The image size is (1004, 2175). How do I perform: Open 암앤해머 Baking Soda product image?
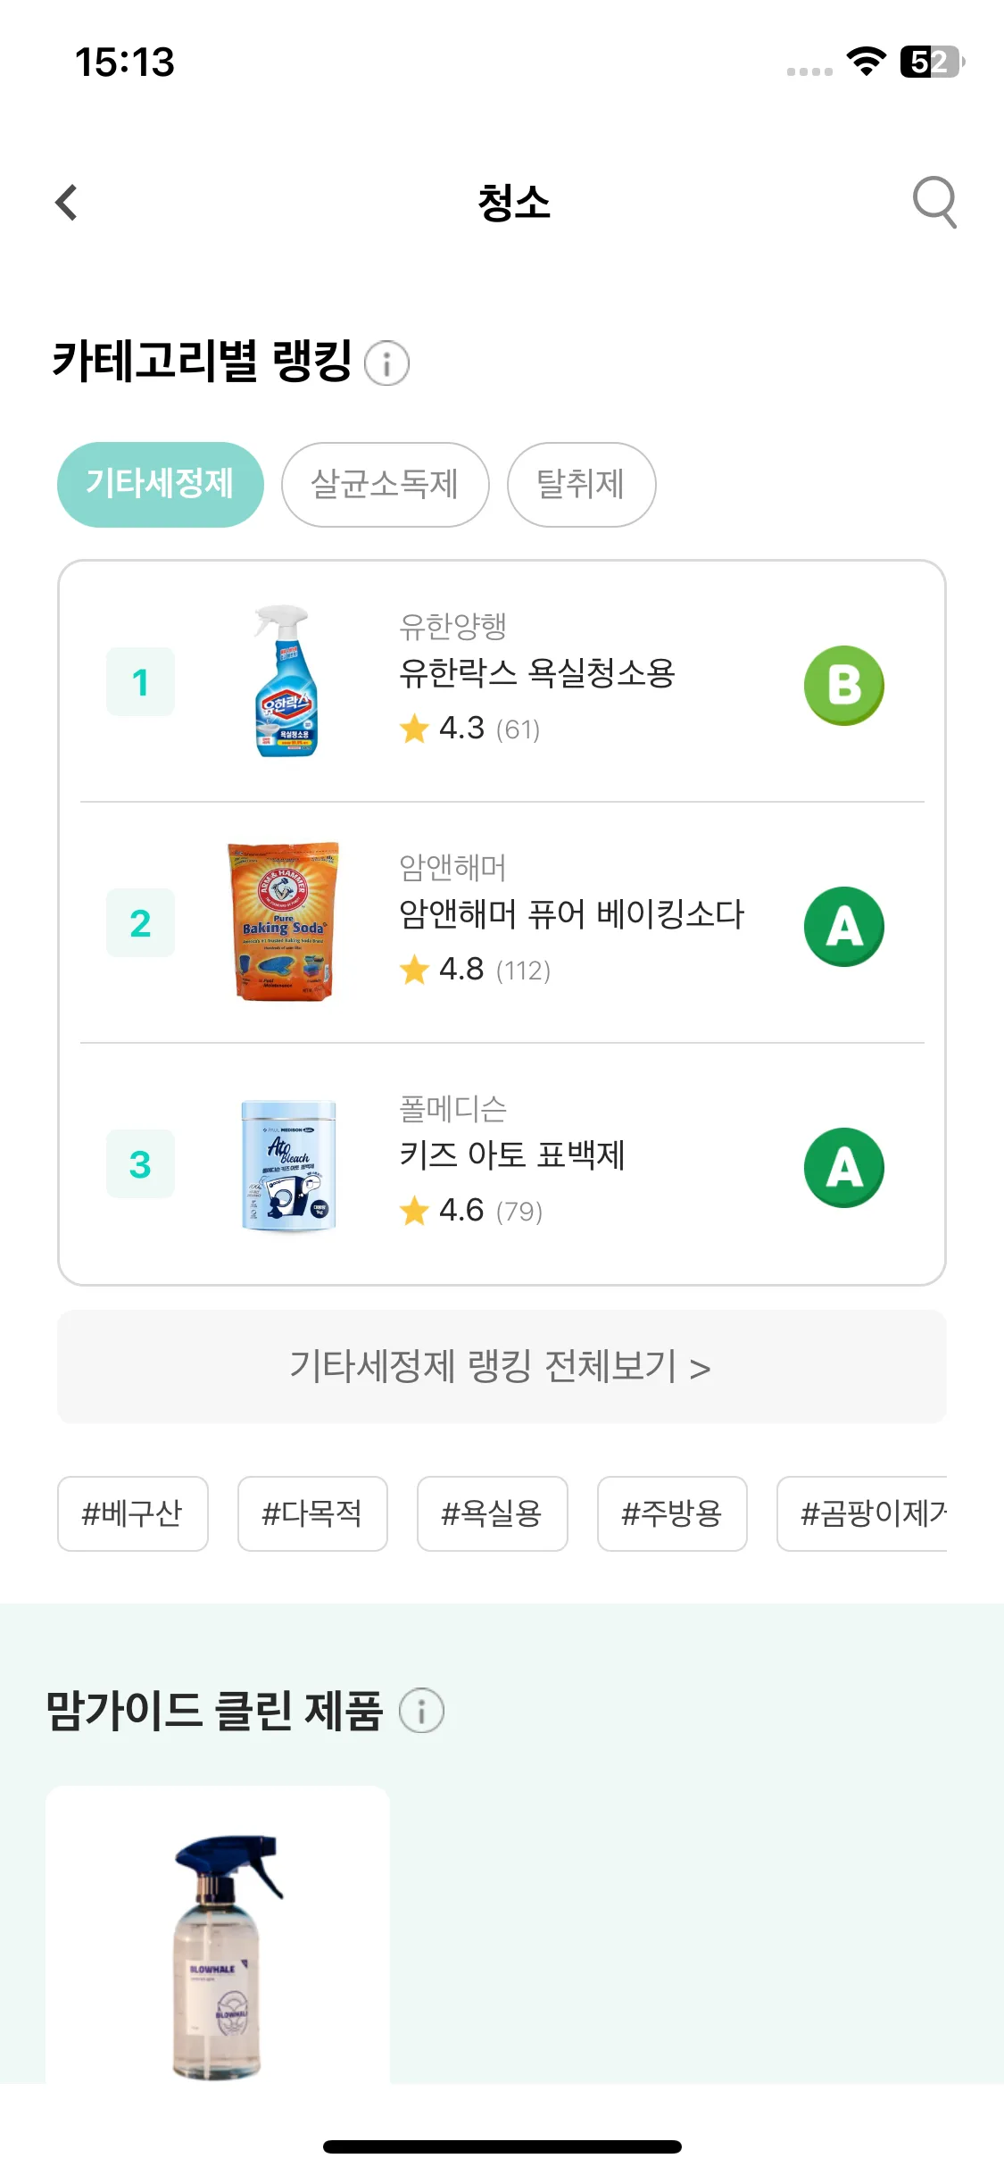point(284,921)
